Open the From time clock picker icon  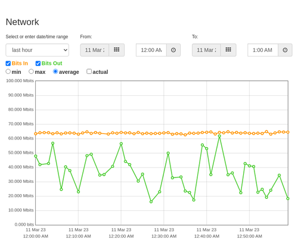click(173, 50)
